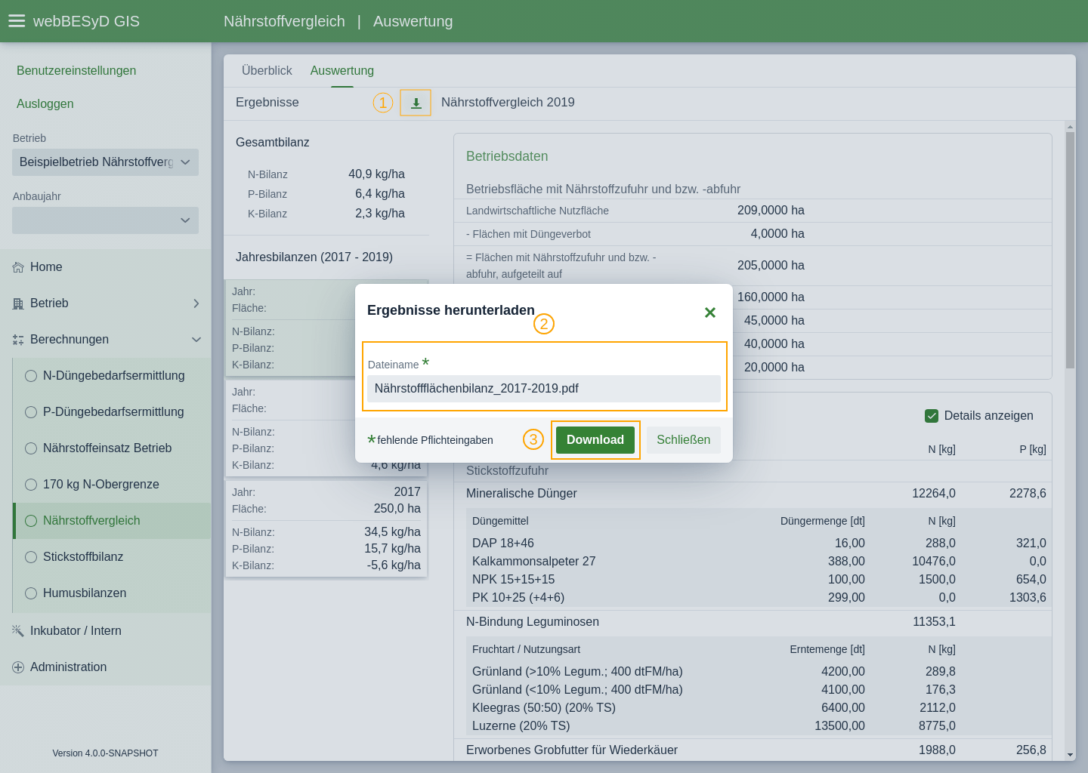Click PK 10+25 (+4+6) row
Viewport: 1088px width, 773px height.
(x=759, y=598)
